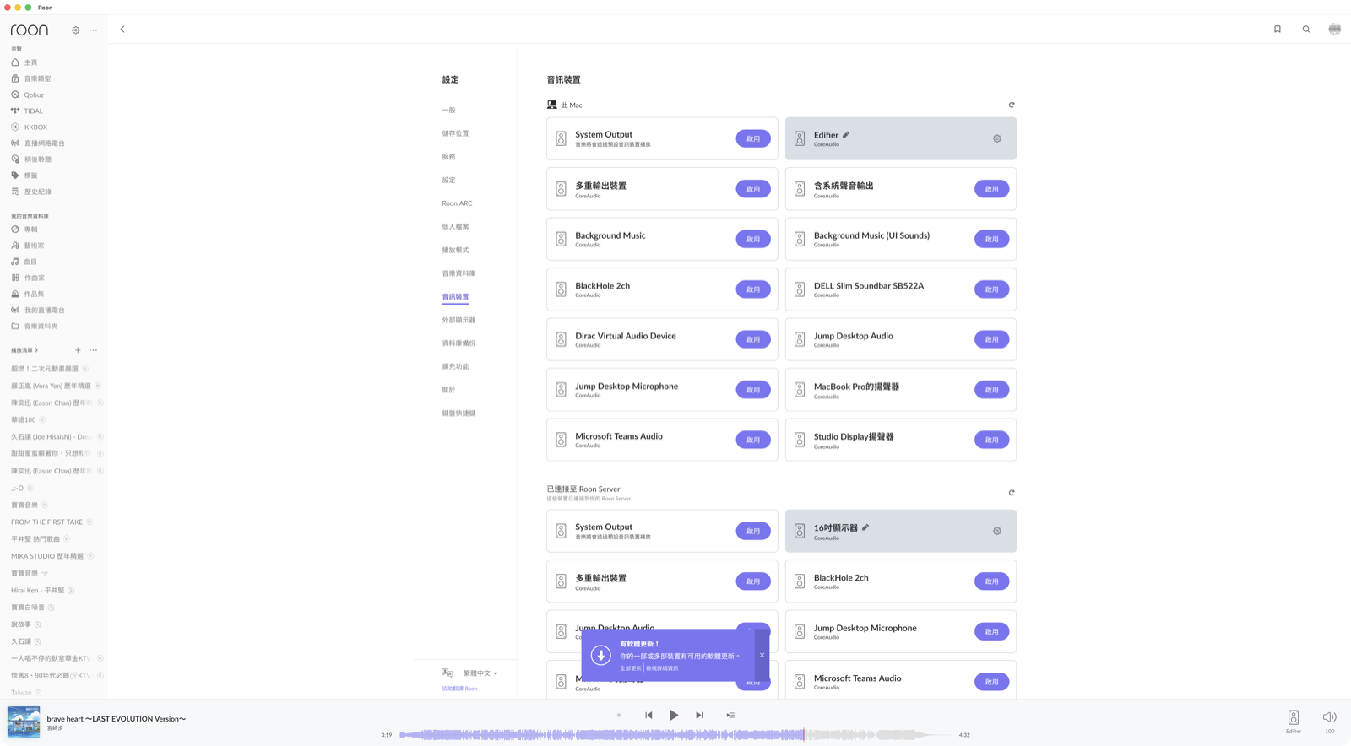Dismiss the software update notification
Image resolution: width=1351 pixels, height=746 pixels.
click(762, 655)
